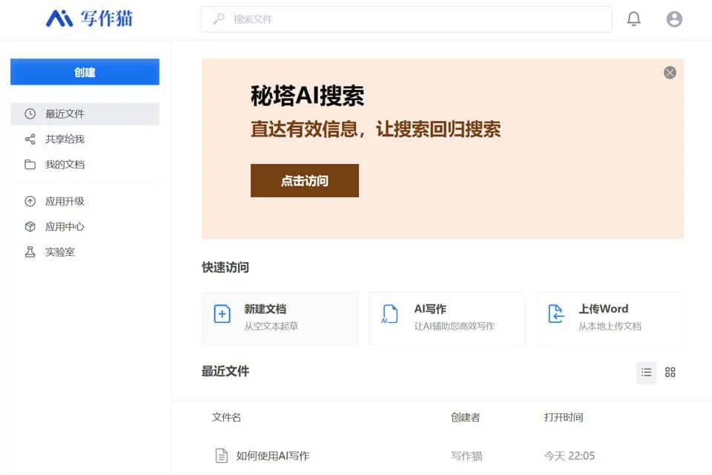Click the slogan 直达有效信息，让搜索回归搜索
712x475 pixels.
click(x=375, y=129)
